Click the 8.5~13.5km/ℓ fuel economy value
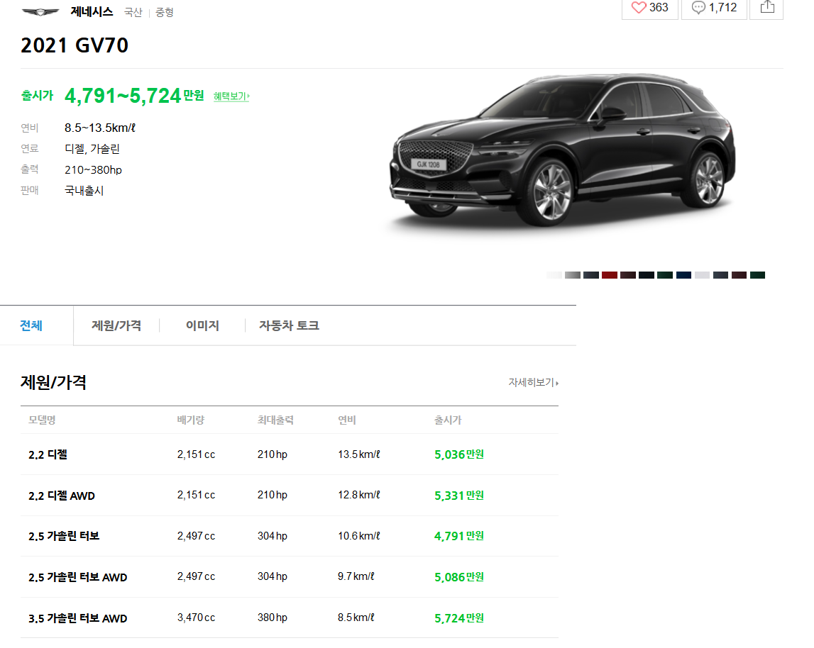 (99, 128)
